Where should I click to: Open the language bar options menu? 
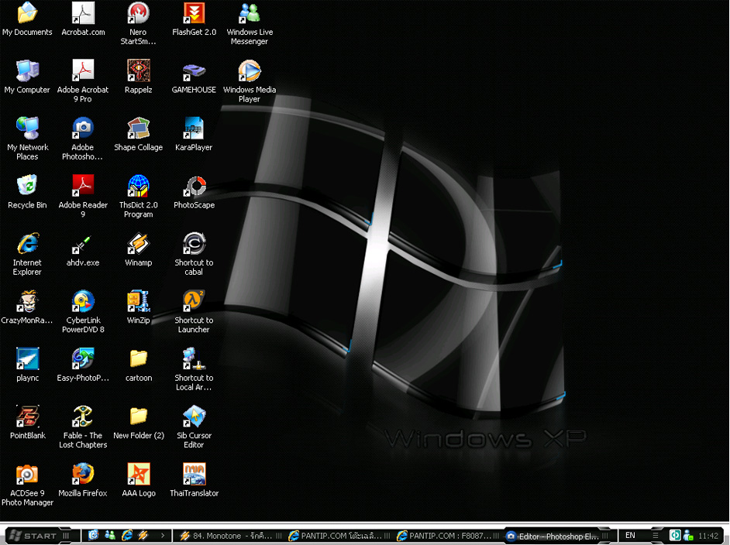click(x=656, y=536)
